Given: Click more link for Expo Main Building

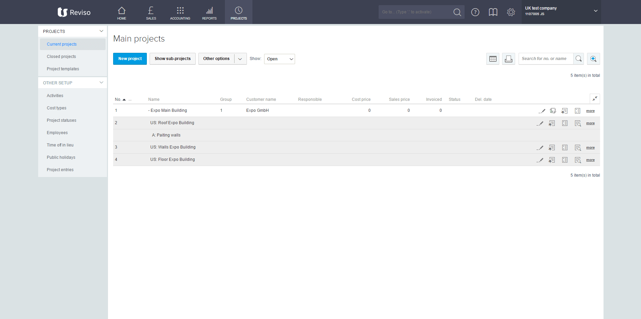Looking at the screenshot, I should (x=590, y=111).
